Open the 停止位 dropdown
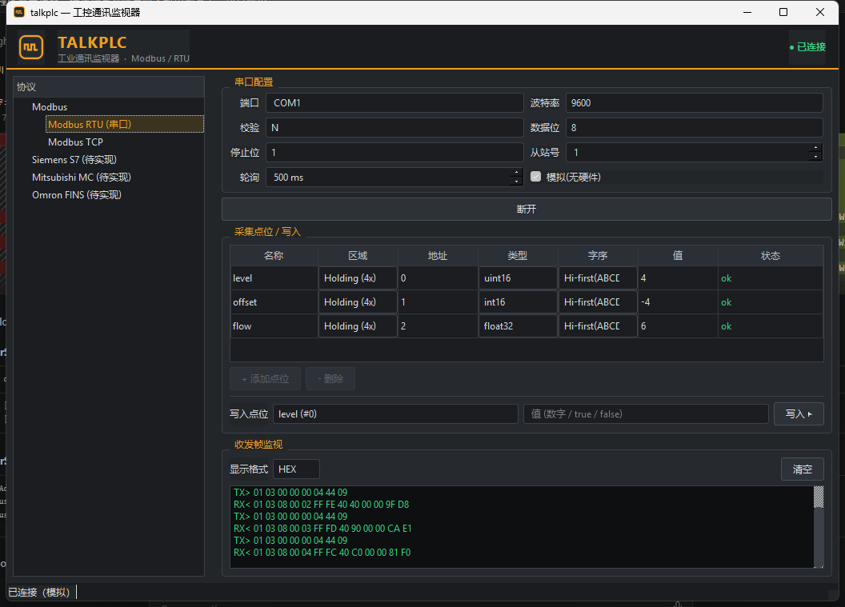 tap(394, 153)
